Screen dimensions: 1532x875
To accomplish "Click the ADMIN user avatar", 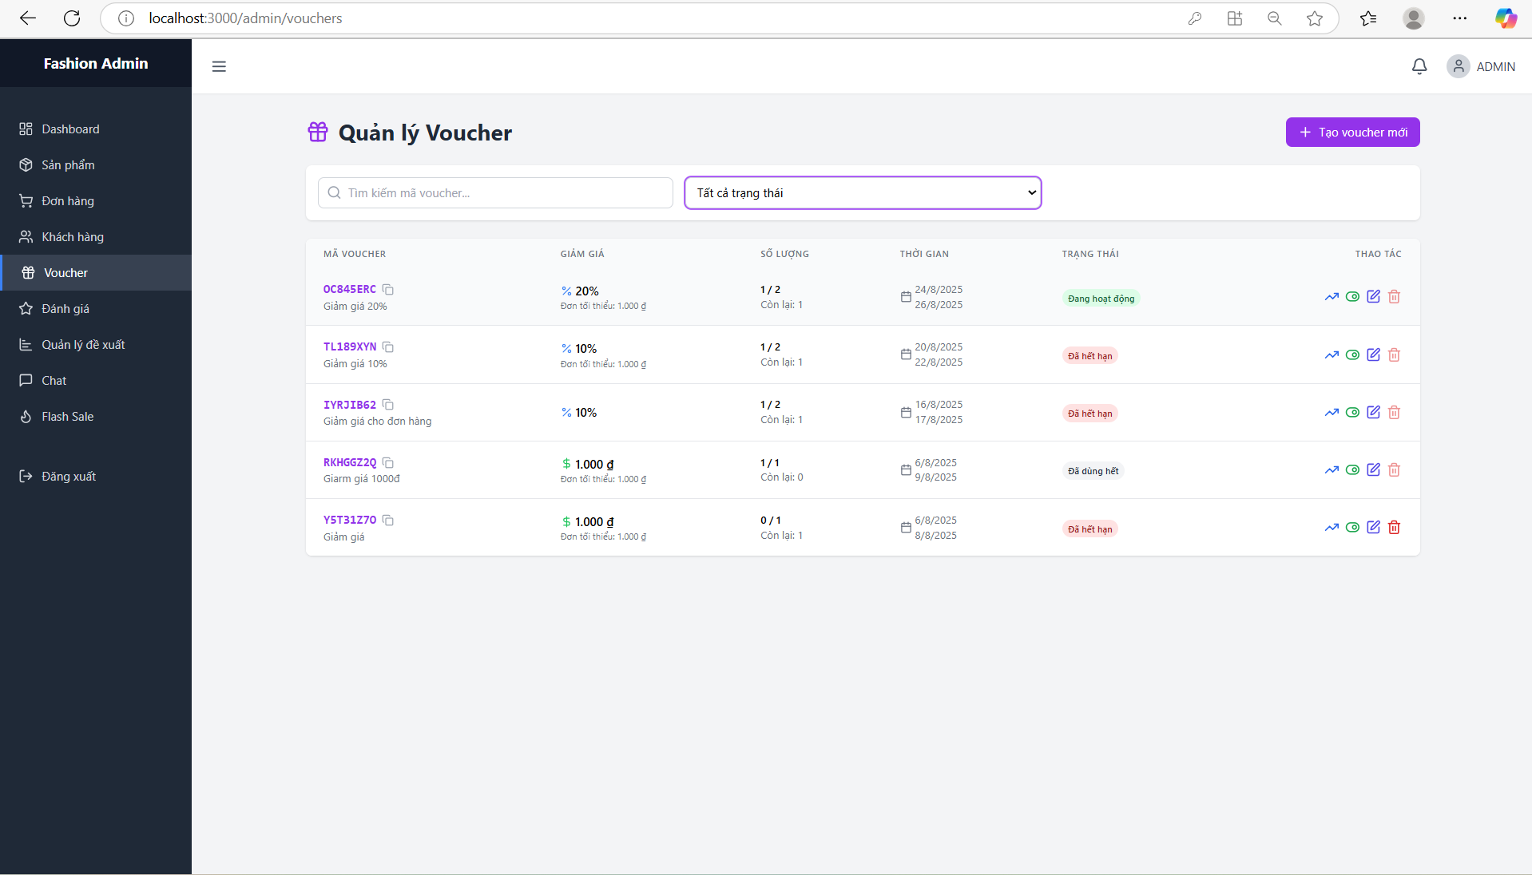I will [1459, 66].
